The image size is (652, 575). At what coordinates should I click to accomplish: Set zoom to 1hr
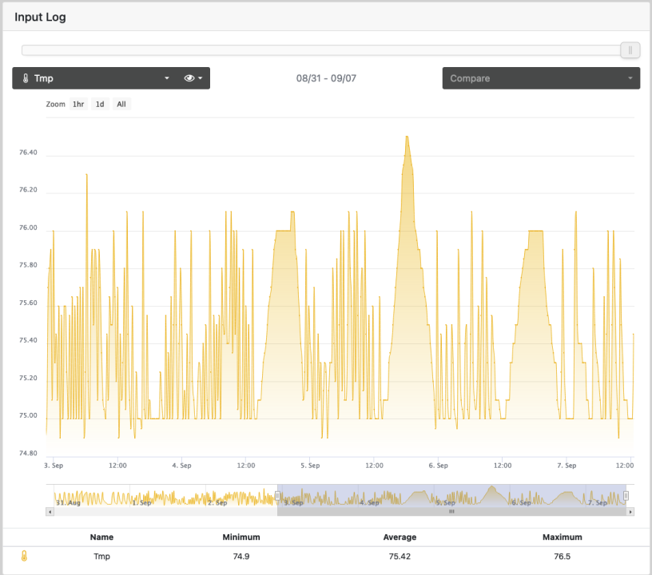(78, 105)
